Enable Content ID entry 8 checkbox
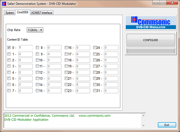Viewport: 180px width, 132px height. (37, 47)
